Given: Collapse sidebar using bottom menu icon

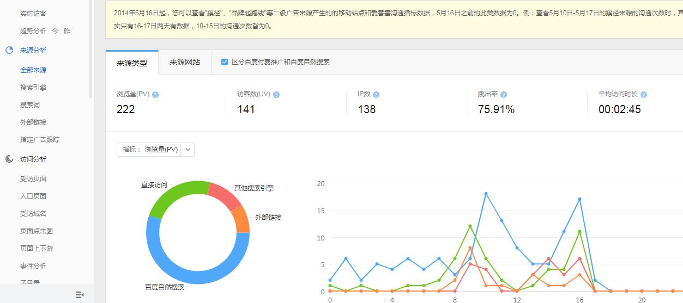Looking at the screenshot, I should click(80, 294).
